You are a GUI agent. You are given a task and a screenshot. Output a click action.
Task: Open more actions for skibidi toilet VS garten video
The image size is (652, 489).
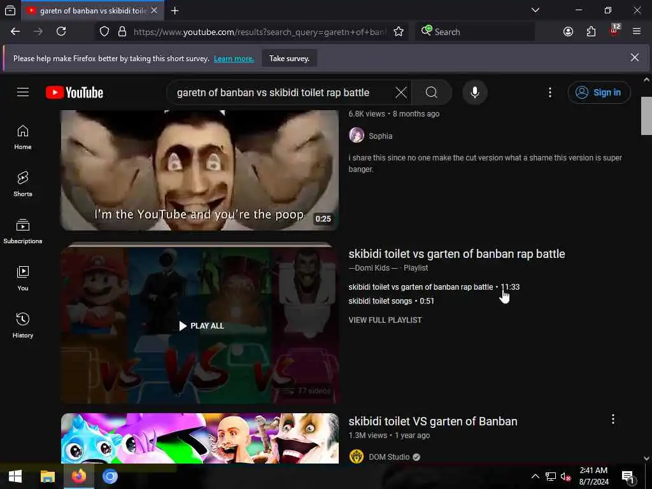click(x=613, y=419)
